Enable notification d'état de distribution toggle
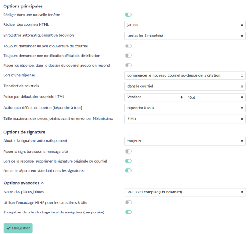This screenshot has height=234, width=249. click(128, 56)
